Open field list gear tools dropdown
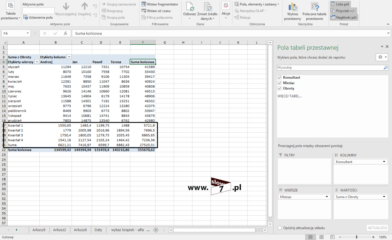Viewport: 392px width, 240px height. [382, 57]
